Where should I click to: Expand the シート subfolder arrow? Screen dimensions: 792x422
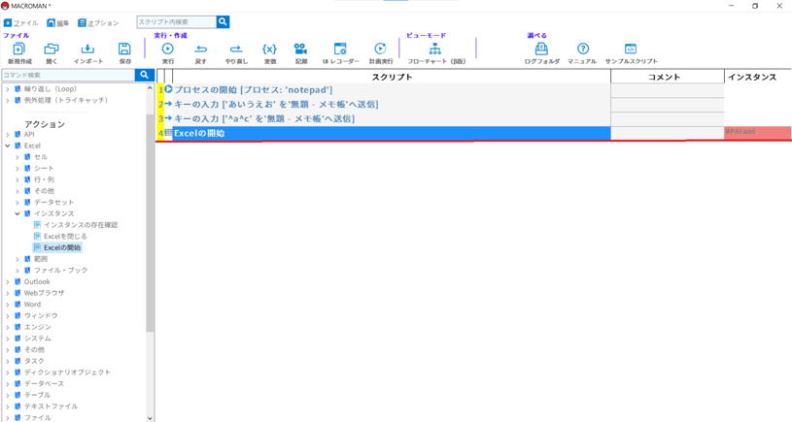tap(17, 169)
